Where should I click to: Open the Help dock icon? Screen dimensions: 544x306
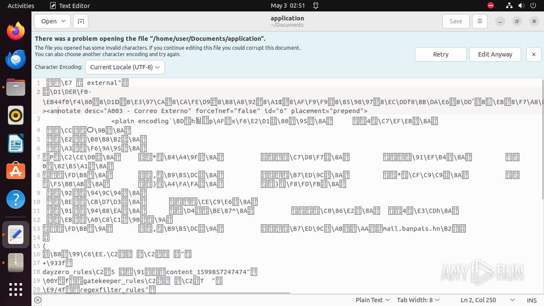[x=16, y=199]
